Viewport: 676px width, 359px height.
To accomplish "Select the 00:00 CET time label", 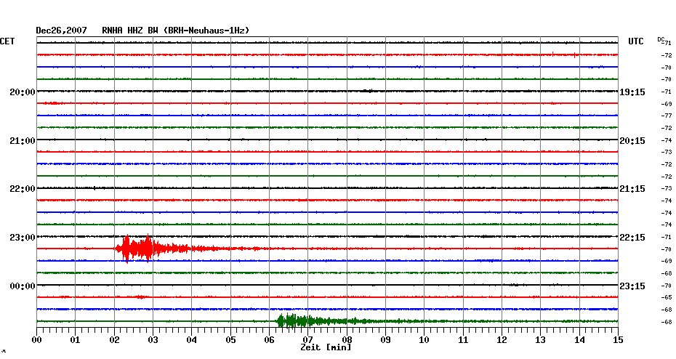I will (x=23, y=286).
